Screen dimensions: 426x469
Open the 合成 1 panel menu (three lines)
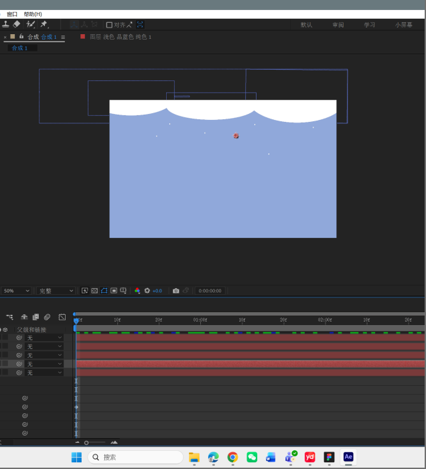[63, 37]
